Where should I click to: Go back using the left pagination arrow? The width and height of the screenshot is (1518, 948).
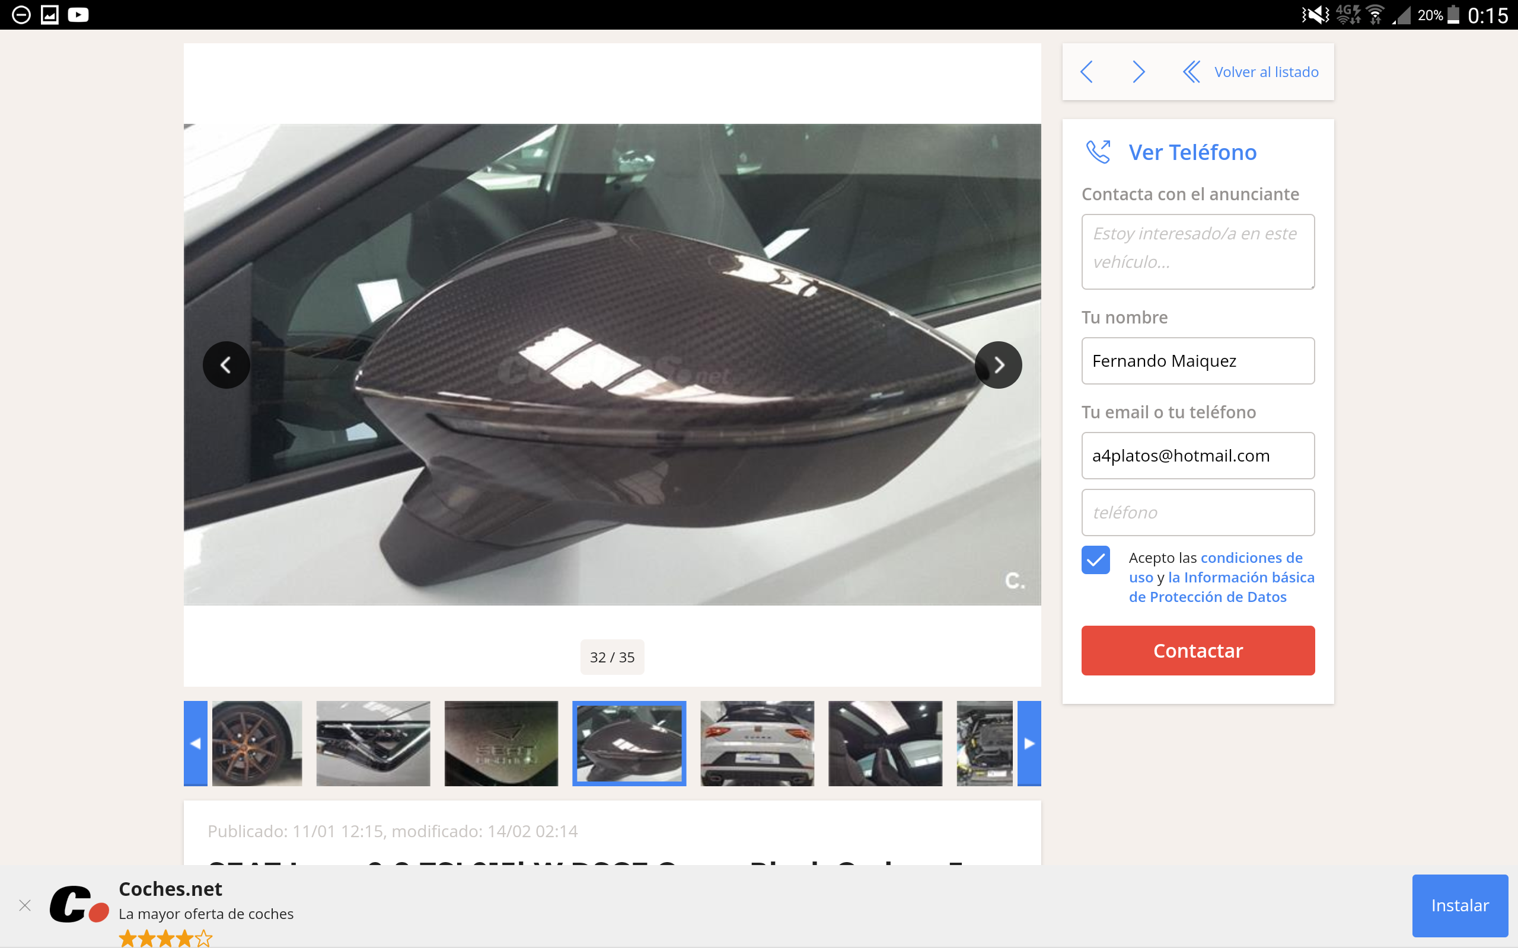(1087, 72)
